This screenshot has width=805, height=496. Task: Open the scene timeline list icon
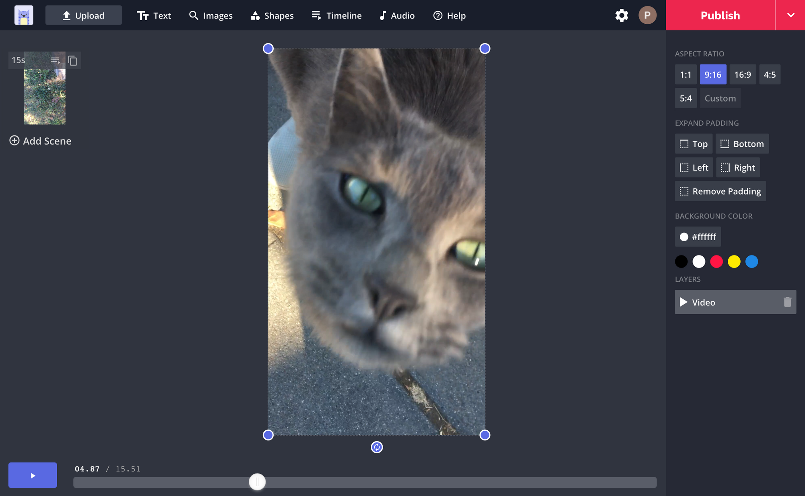point(56,60)
